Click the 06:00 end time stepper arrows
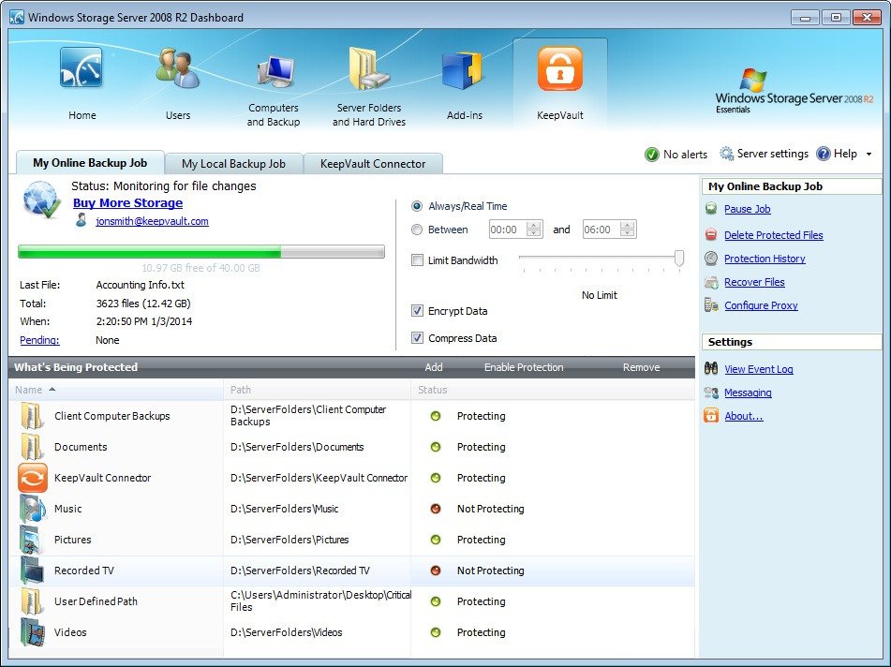The height and width of the screenshot is (667, 891). tap(628, 229)
